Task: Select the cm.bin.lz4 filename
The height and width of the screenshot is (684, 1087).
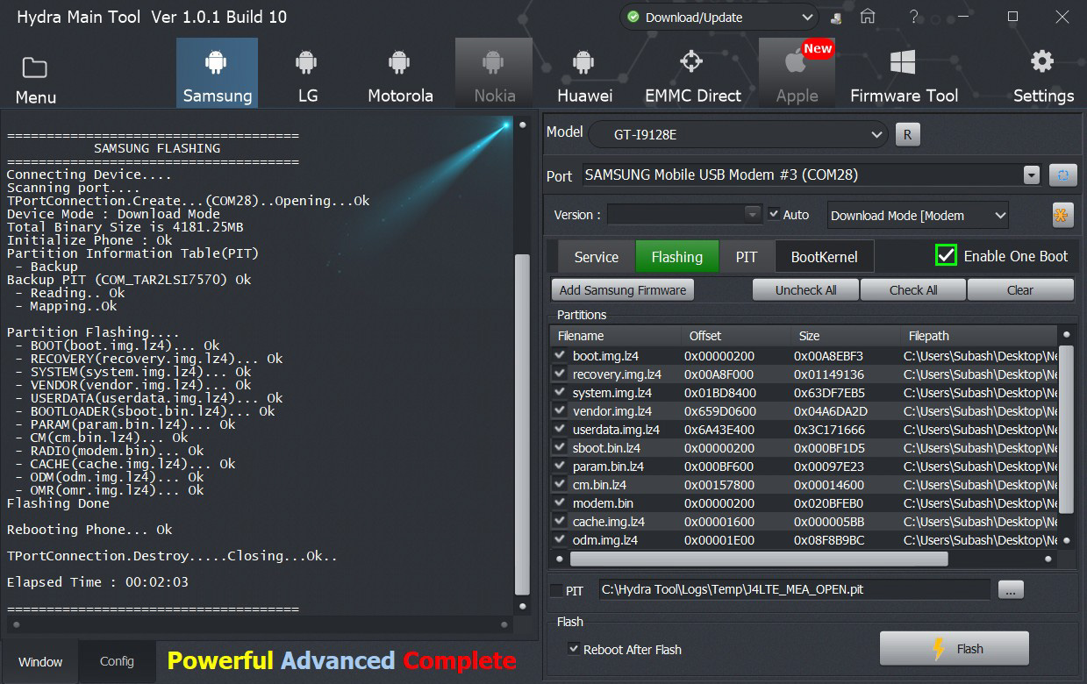Action: click(x=599, y=484)
